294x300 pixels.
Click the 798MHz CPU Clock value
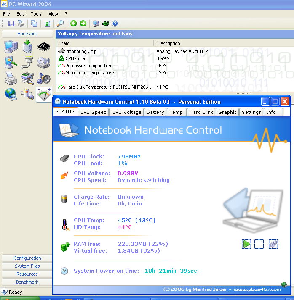129,156
